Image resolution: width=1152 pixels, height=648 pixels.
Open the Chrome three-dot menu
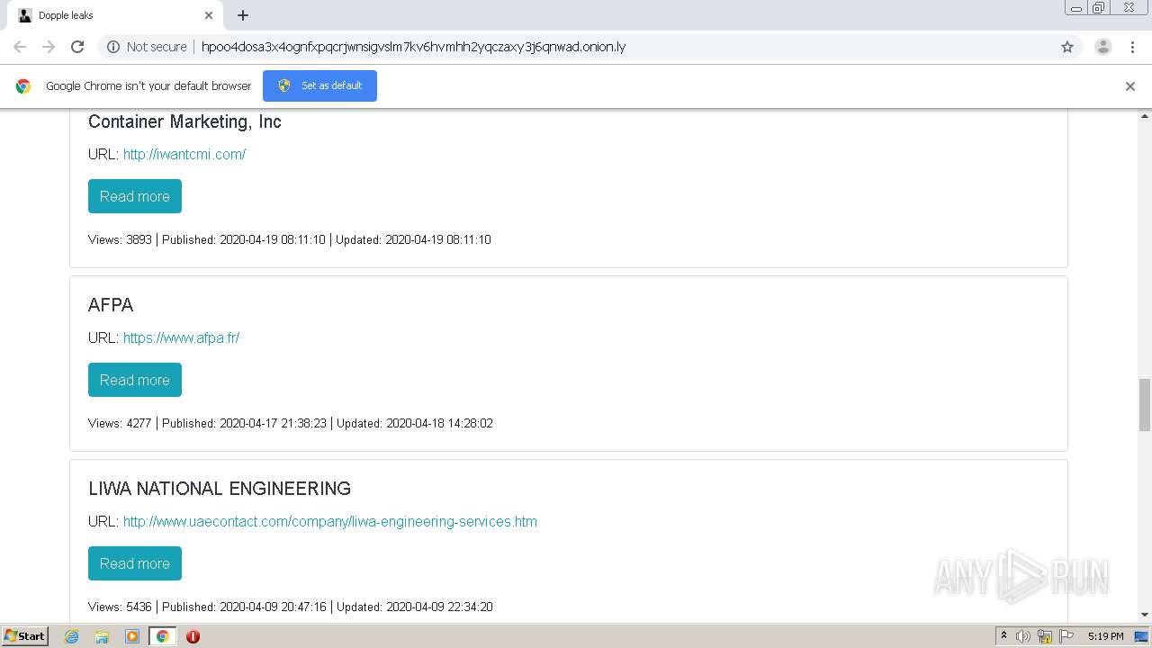[x=1133, y=47]
